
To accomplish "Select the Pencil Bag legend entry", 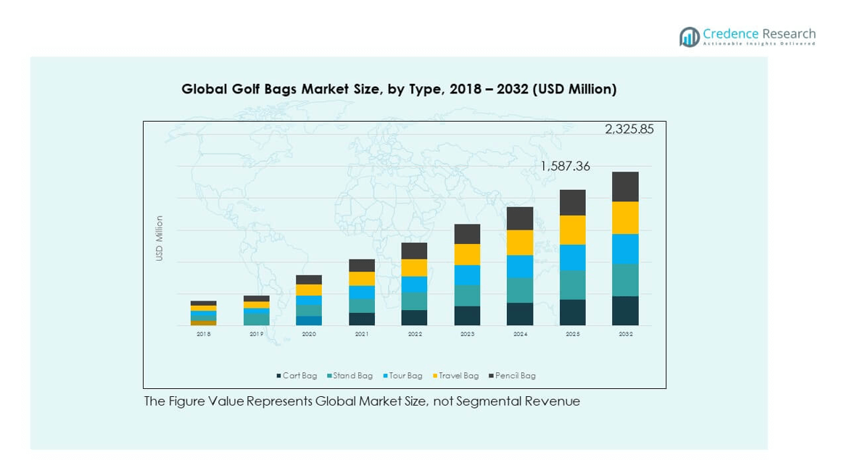I will point(512,376).
